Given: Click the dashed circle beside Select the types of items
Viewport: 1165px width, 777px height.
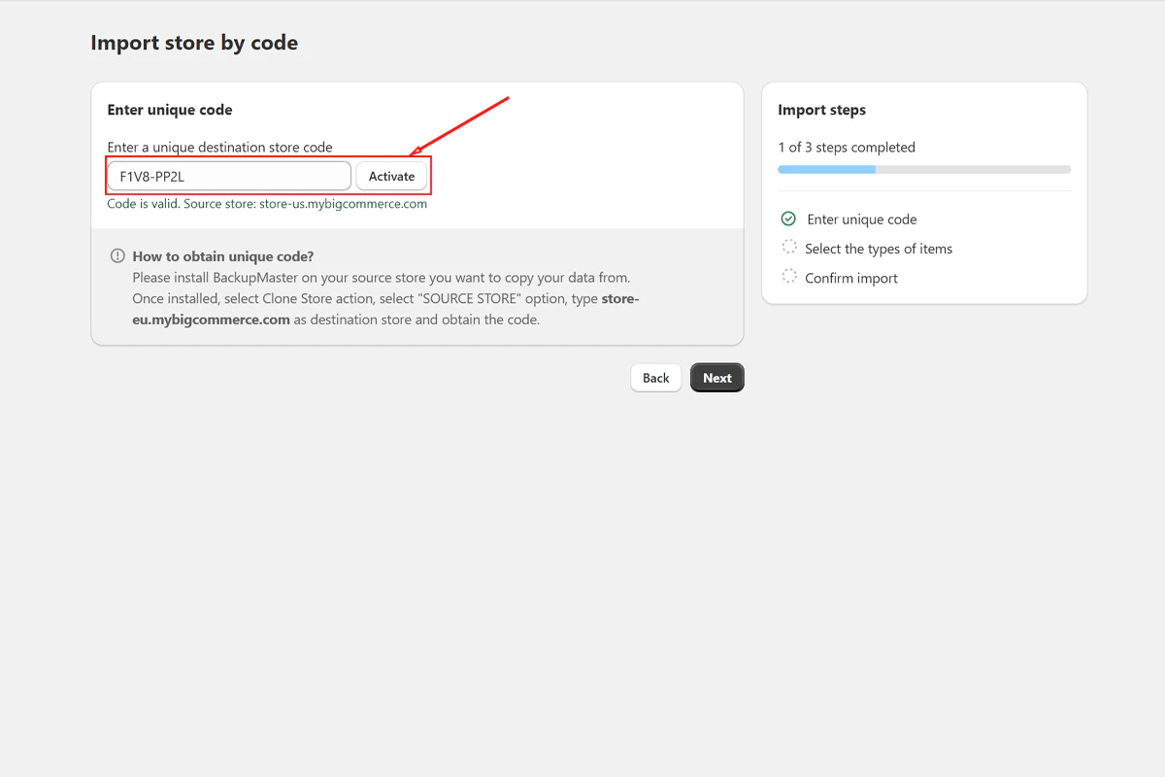Looking at the screenshot, I should [789, 248].
